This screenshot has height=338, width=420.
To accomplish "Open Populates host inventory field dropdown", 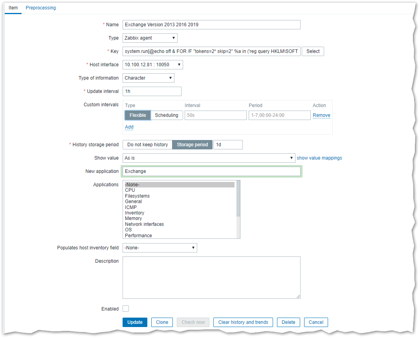I will pos(160,248).
